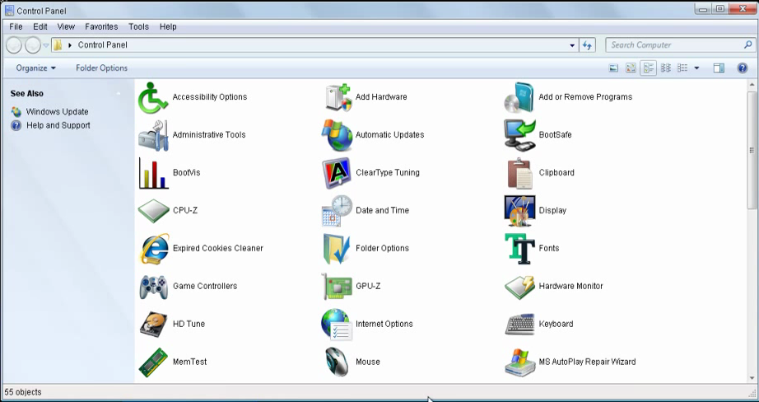Open Add or Remove Programs
Image resolution: width=759 pixels, height=402 pixels.
click(x=519, y=97)
